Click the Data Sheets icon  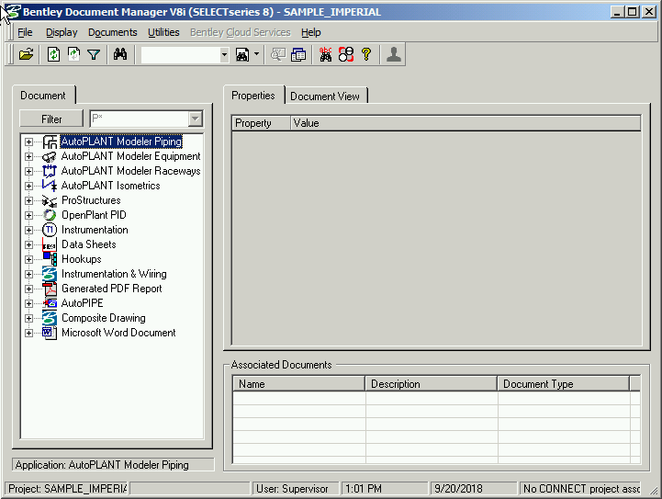[x=50, y=244]
